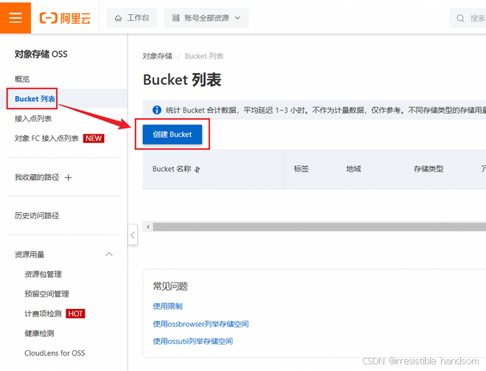
Task: Click the 创建 Bucket button
Action: coord(173,134)
